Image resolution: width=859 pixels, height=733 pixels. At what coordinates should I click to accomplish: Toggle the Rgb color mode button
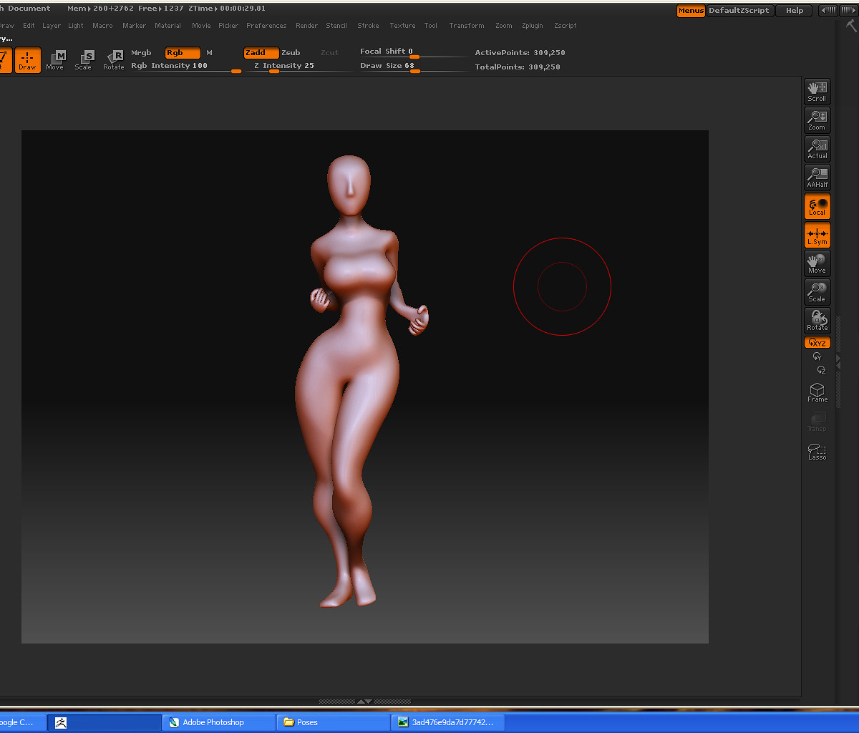[183, 53]
